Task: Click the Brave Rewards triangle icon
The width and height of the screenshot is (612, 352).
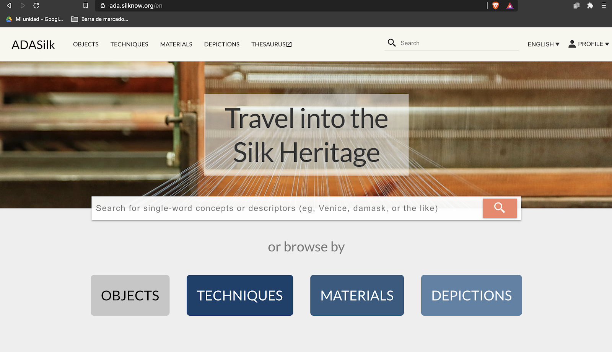Action: [510, 5]
